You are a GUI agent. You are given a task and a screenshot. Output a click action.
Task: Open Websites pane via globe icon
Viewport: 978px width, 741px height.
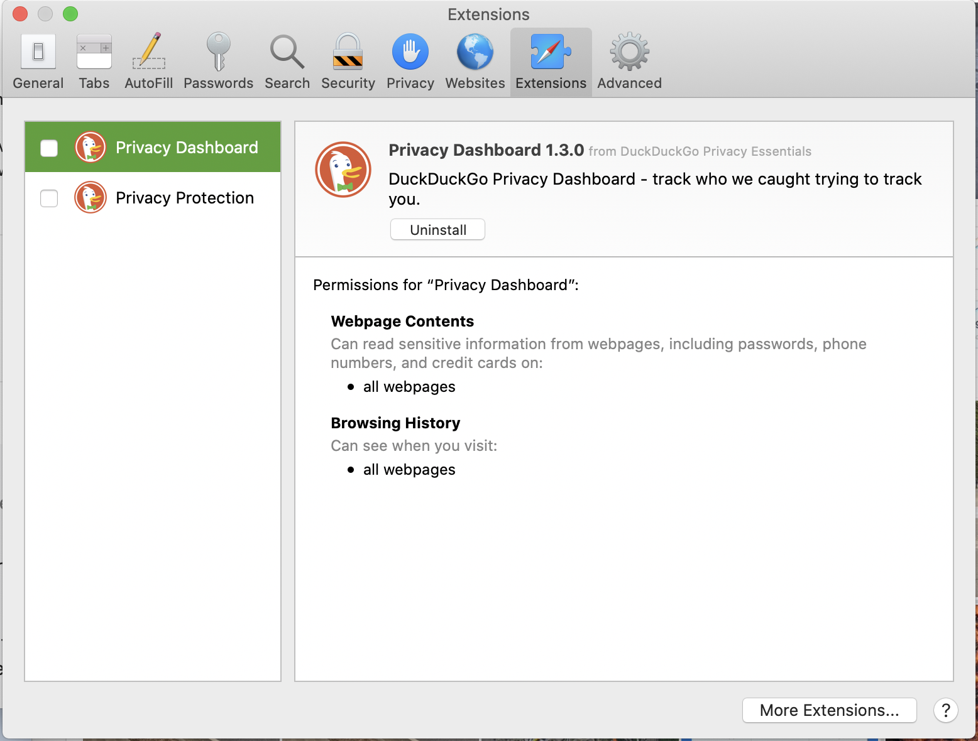[x=475, y=51]
